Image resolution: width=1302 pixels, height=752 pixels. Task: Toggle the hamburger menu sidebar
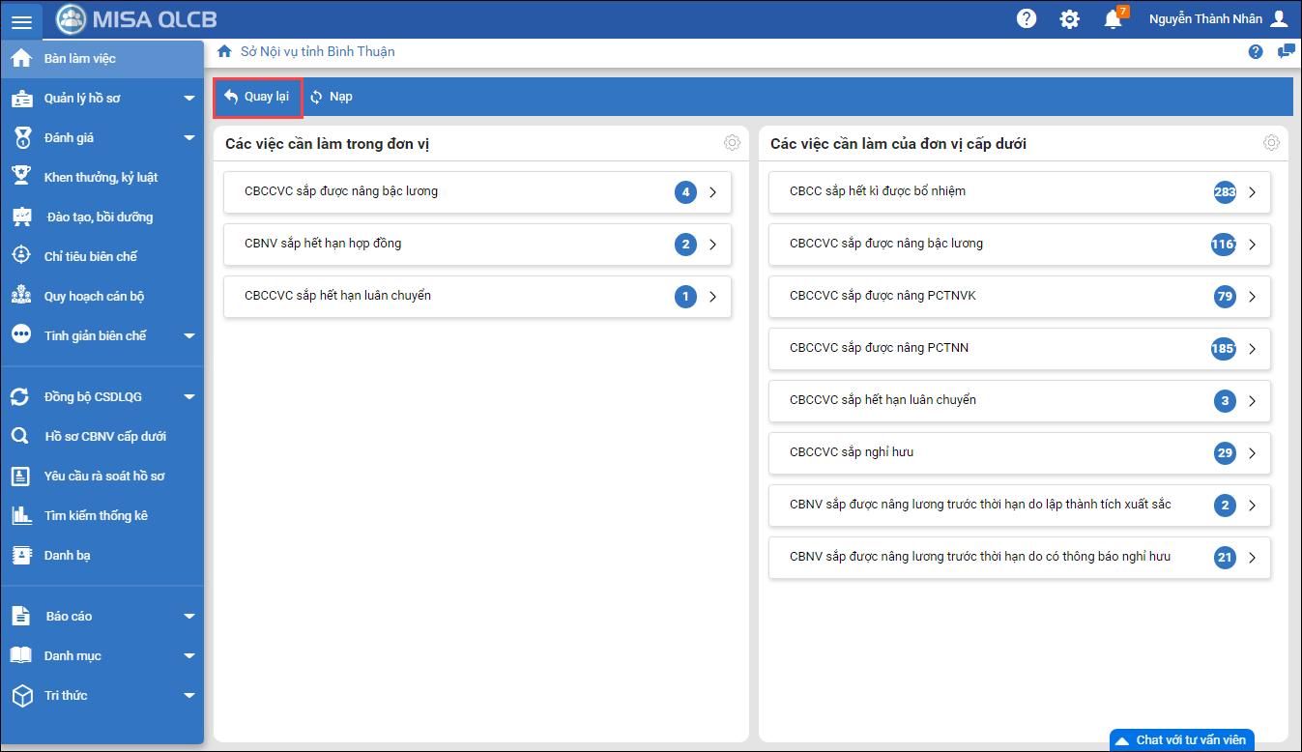pyautogui.click(x=21, y=20)
